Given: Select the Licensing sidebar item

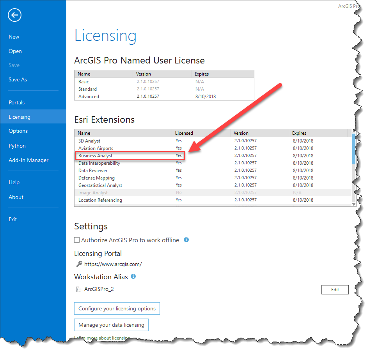Looking at the screenshot, I should [x=34, y=117].
